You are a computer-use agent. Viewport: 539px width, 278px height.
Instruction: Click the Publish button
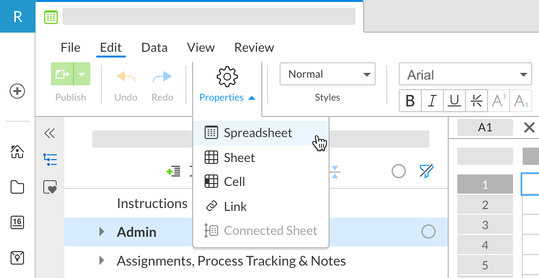click(x=62, y=74)
